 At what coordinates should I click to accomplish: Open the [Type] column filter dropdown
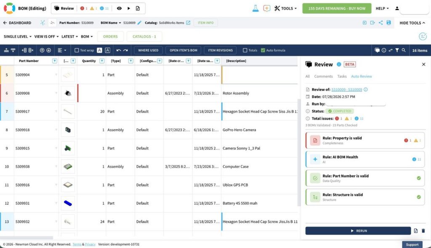[x=131, y=61]
